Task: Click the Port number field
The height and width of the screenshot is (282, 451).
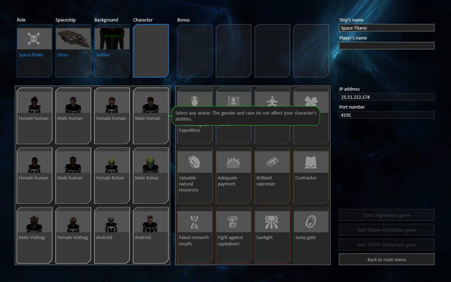Action: (387, 115)
